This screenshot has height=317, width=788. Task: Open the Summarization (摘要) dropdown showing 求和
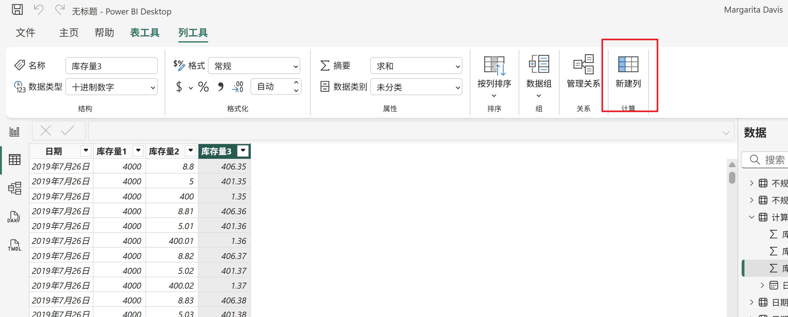416,66
